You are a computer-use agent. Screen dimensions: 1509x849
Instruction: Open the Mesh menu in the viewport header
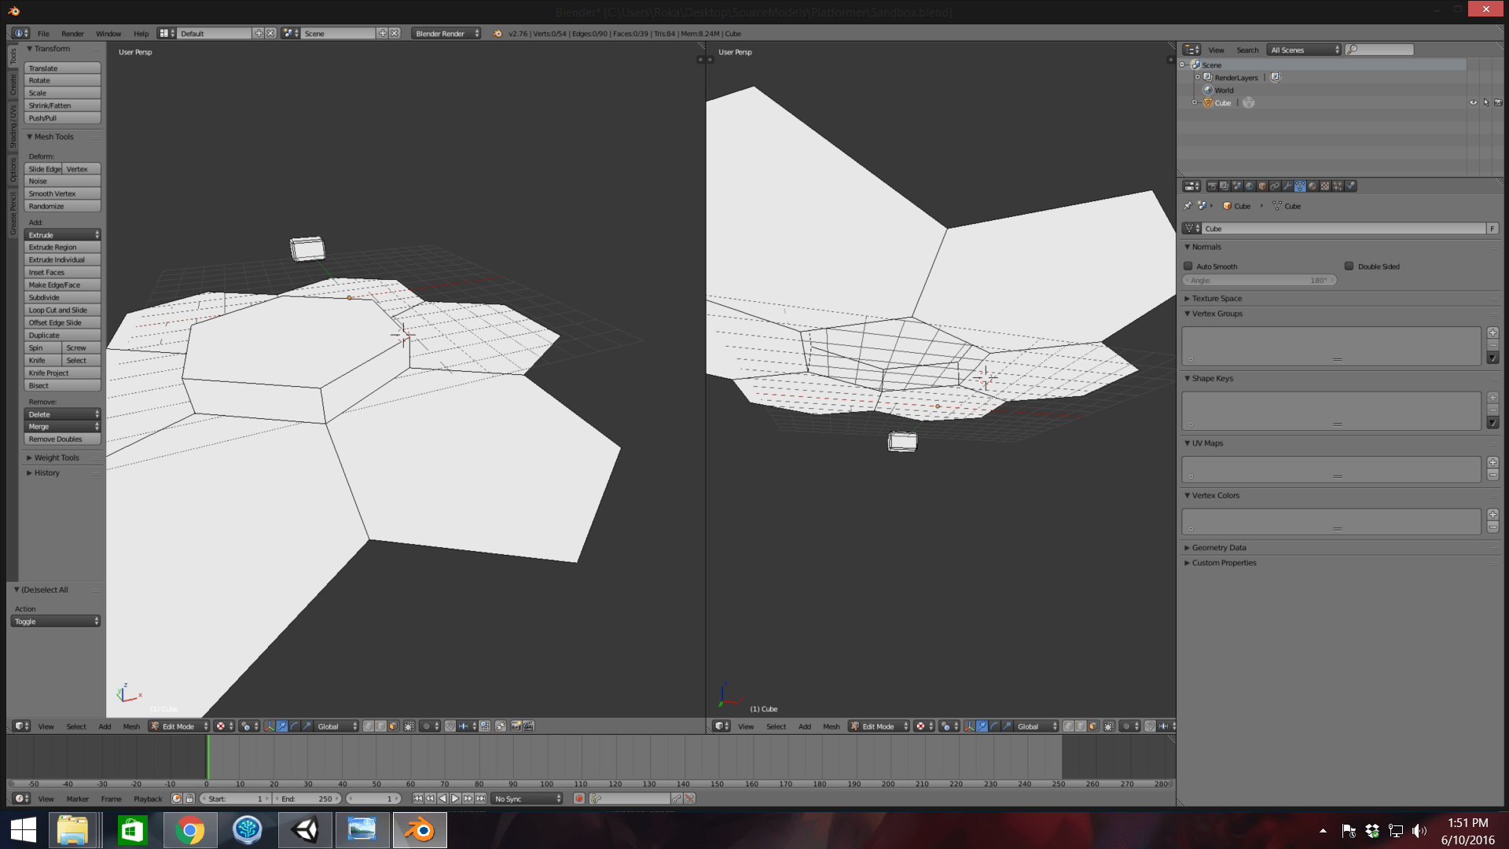click(131, 726)
